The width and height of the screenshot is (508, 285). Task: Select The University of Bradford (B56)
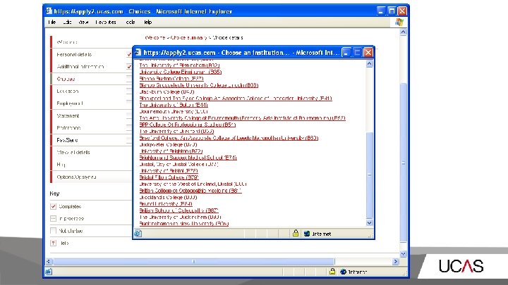(x=176, y=131)
